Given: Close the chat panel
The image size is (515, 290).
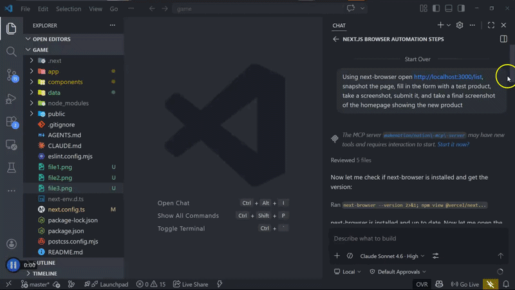Looking at the screenshot, I should [503, 25].
